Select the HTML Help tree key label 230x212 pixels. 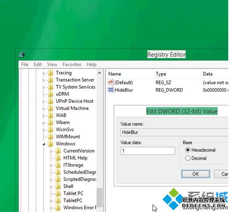[75, 158]
